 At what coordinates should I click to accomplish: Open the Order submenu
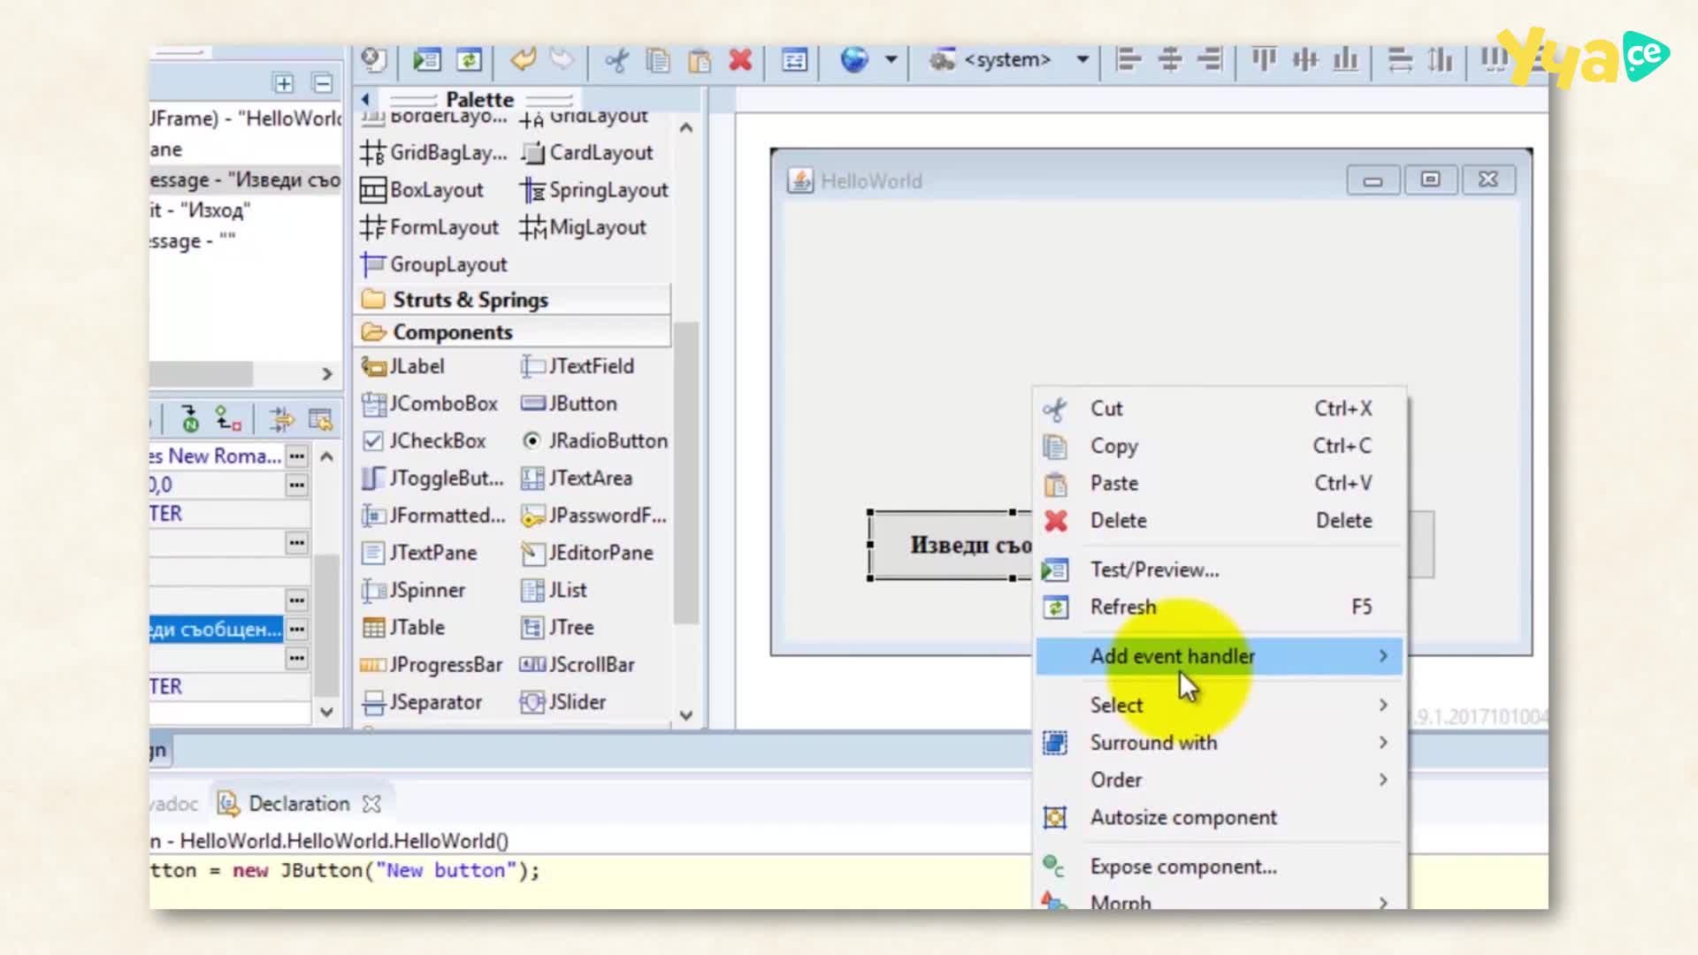pos(1219,781)
